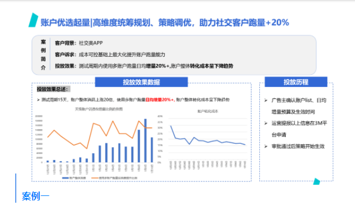Click arrow bullet before '测试周期15天'
The image size is (355, 210).
pyautogui.click(x=38, y=100)
